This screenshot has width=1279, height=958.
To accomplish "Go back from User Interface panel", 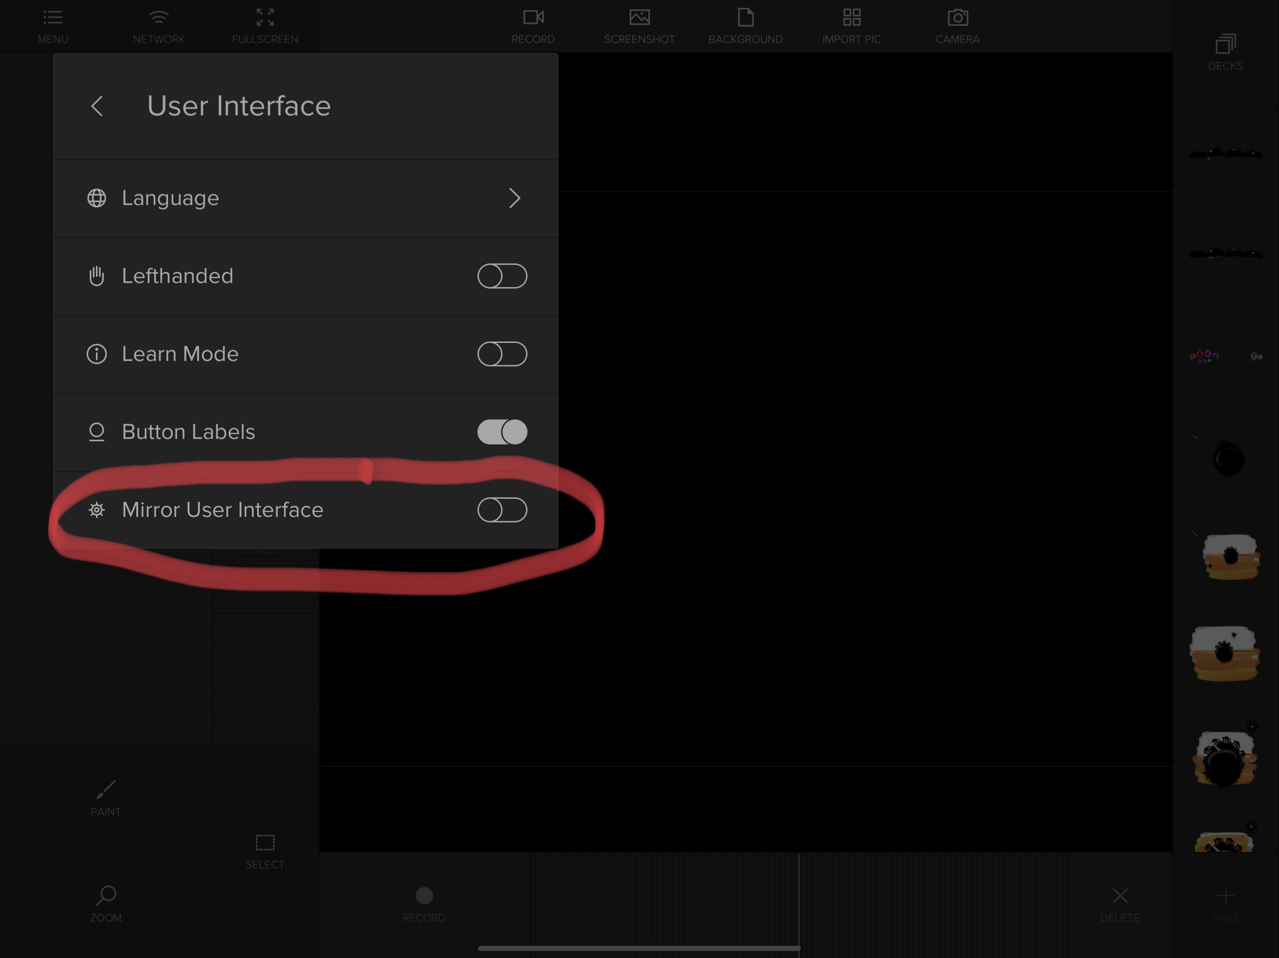I will (x=97, y=106).
